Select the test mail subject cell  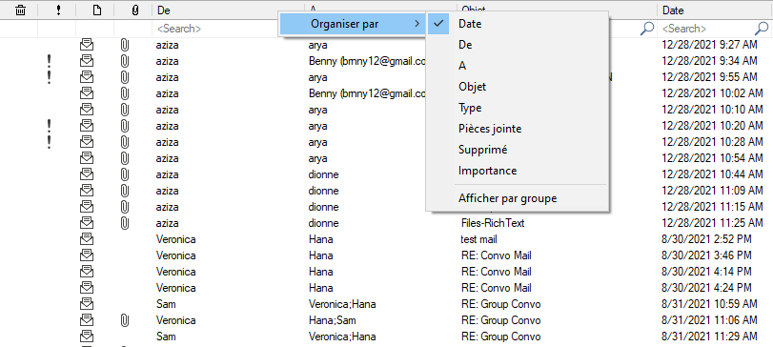(479, 239)
